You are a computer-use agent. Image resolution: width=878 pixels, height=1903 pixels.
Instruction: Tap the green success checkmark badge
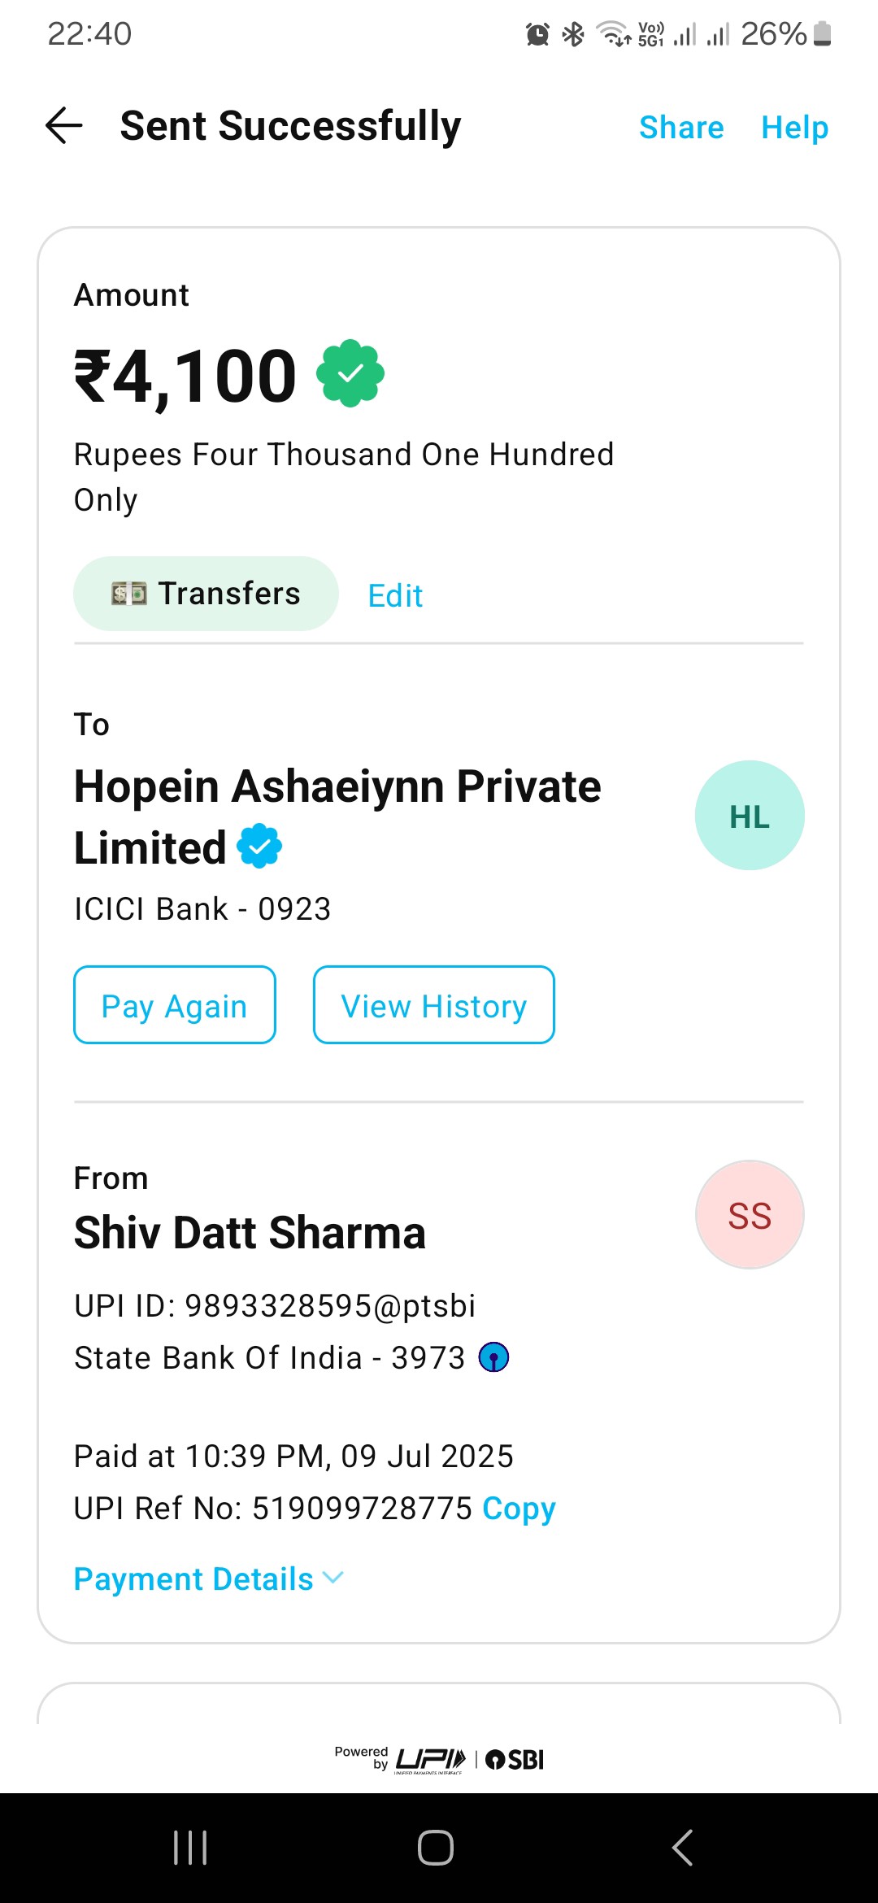click(350, 373)
